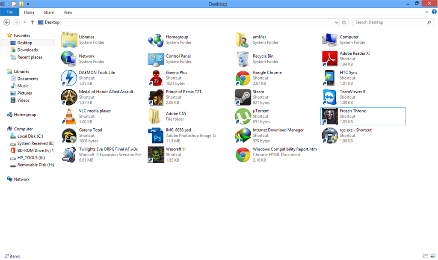Select the Adobe Reader XI icon
Screen dimensions: 438x260
coord(330,59)
